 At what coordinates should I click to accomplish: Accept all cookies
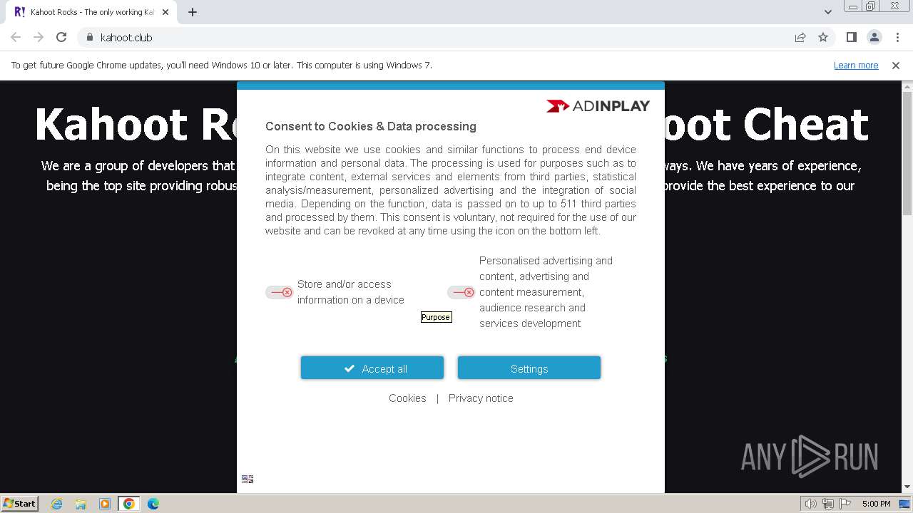[372, 368]
